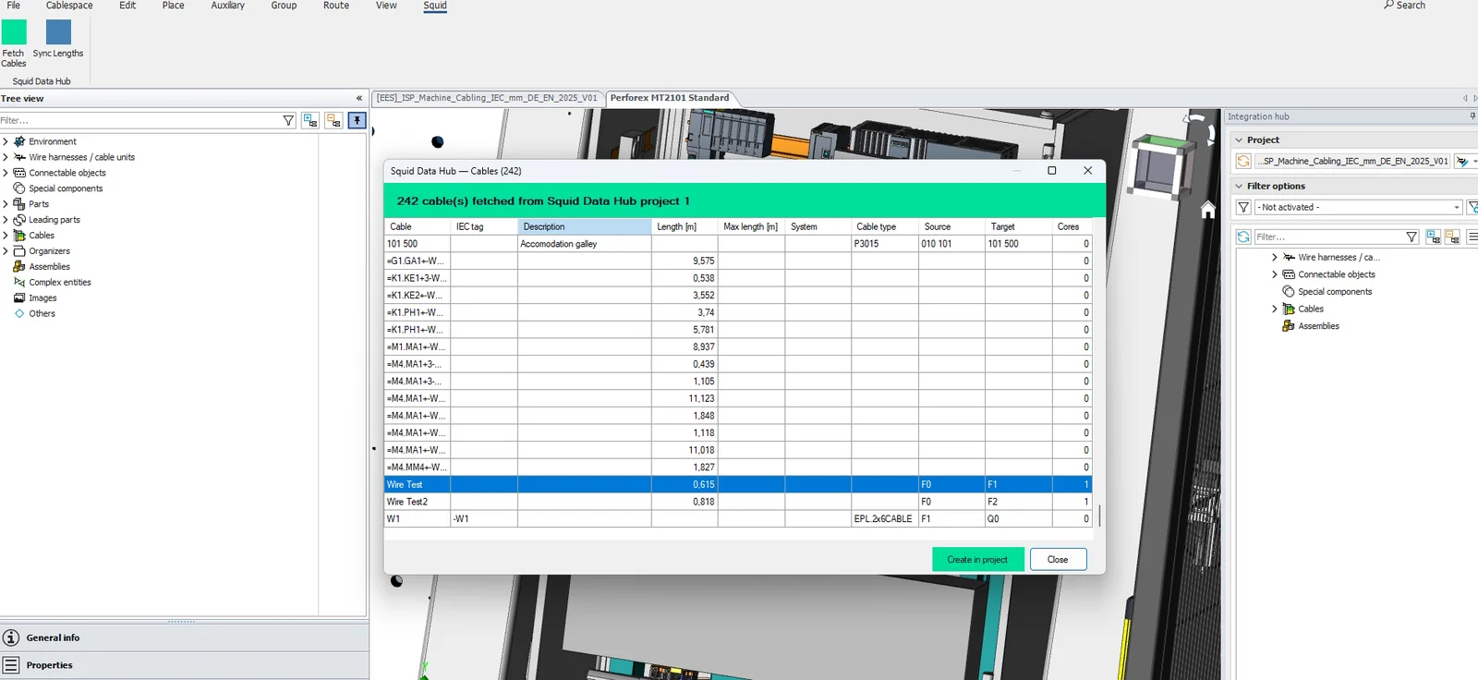This screenshot has height=680, width=1478.
Task: Open the Cablespace menu
Action: click(x=69, y=6)
